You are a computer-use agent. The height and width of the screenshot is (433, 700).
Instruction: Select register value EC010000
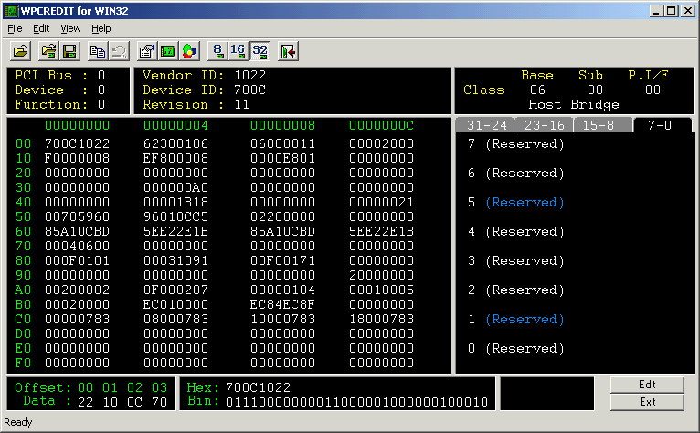coord(175,304)
